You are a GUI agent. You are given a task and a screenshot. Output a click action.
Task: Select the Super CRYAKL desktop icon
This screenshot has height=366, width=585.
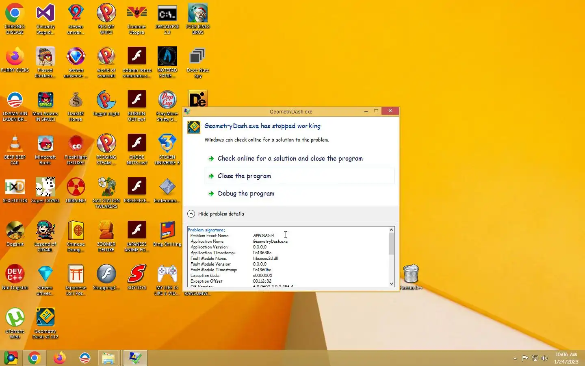45,190
